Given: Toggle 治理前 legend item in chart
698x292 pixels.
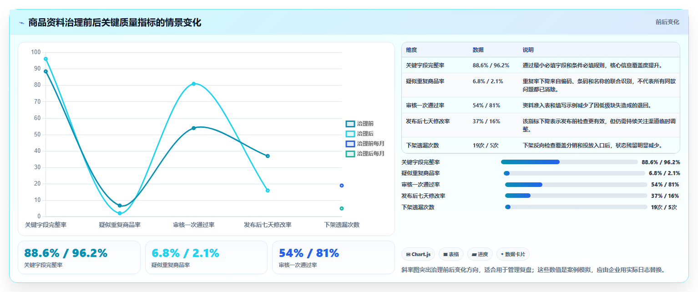Looking at the screenshot, I should tap(359, 124).
